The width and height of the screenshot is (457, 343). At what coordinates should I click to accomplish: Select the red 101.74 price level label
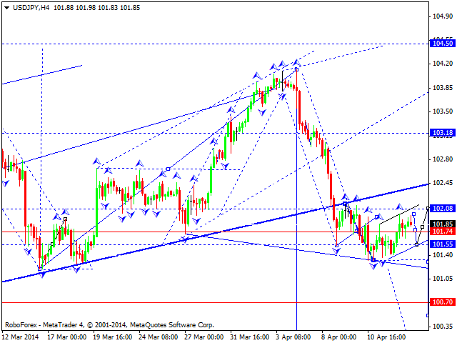[x=443, y=232]
